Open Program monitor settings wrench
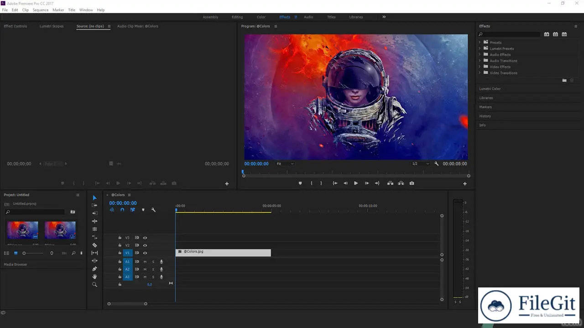This screenshot has height=328, width=584. coord(436,164)
